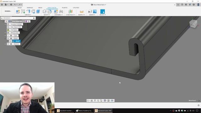Click the Insert Canvas image icon
Image resolution: width=201 pixels, height=113 pixels.
click(x=95, y=12)
